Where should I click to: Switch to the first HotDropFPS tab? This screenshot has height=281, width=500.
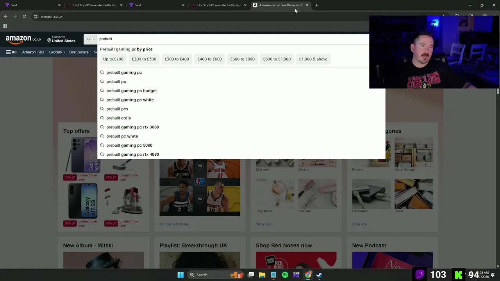pos(95,5)
